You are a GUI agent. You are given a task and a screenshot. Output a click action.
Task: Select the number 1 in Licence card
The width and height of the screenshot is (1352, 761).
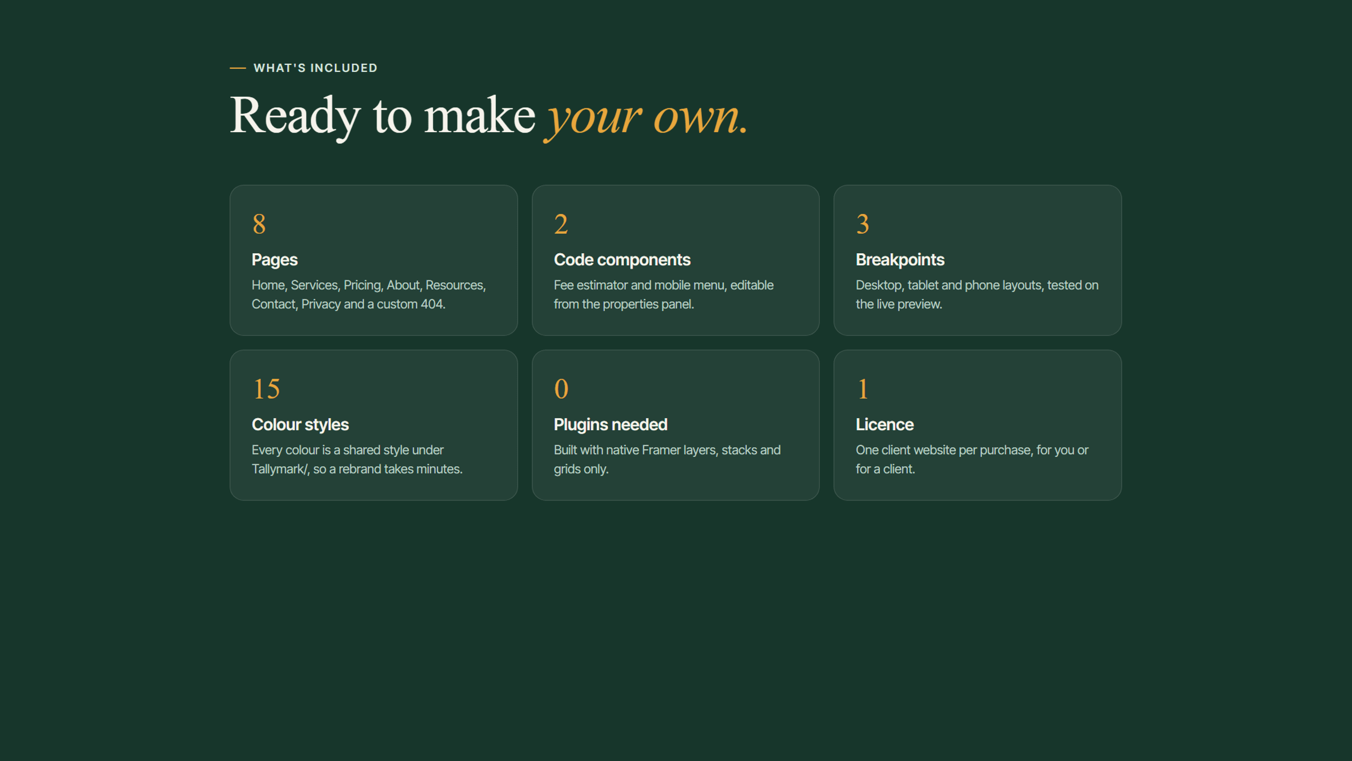(x=863, y=389)
